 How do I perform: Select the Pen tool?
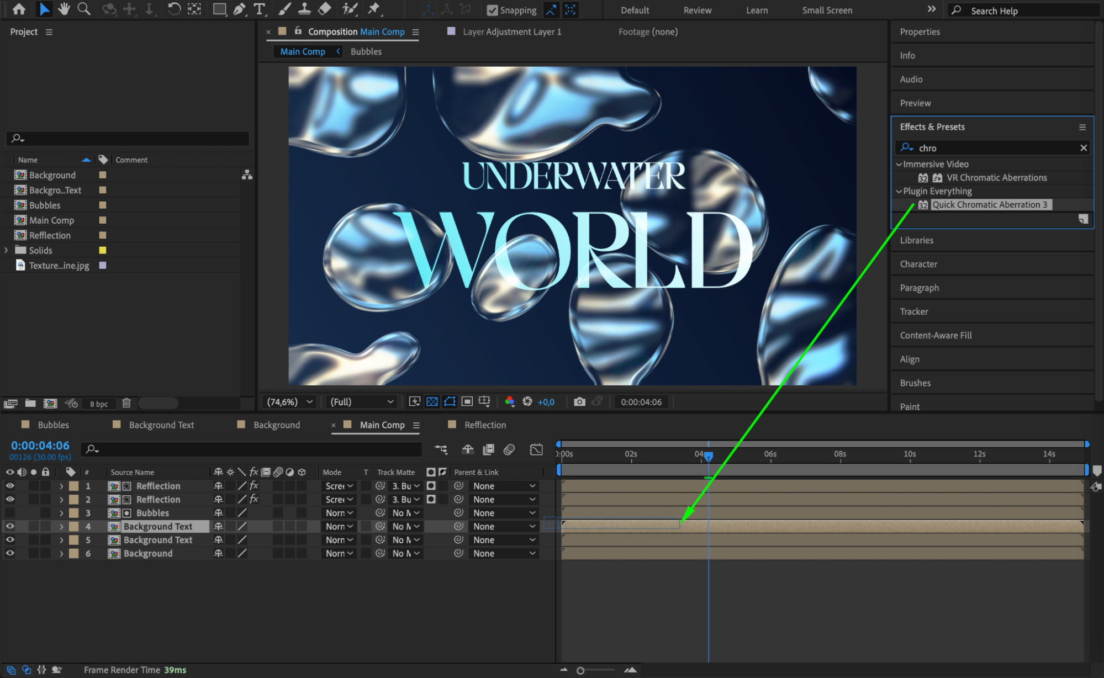tap(239, 9)
